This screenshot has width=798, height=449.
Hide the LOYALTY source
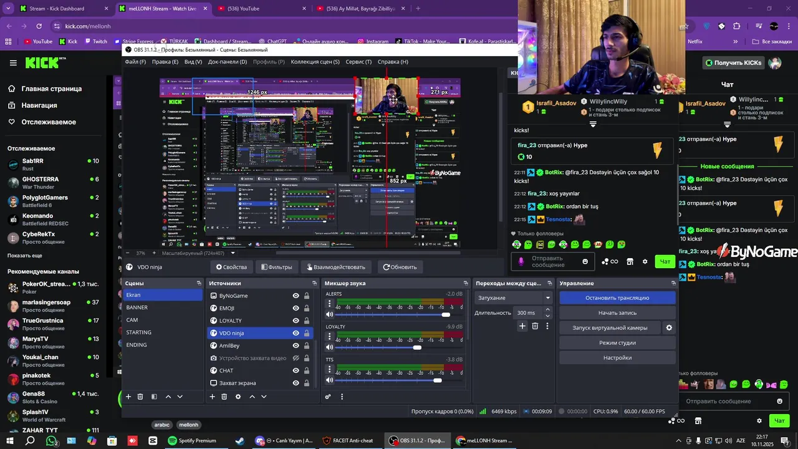pyautogui.click(x=296, y=321)
